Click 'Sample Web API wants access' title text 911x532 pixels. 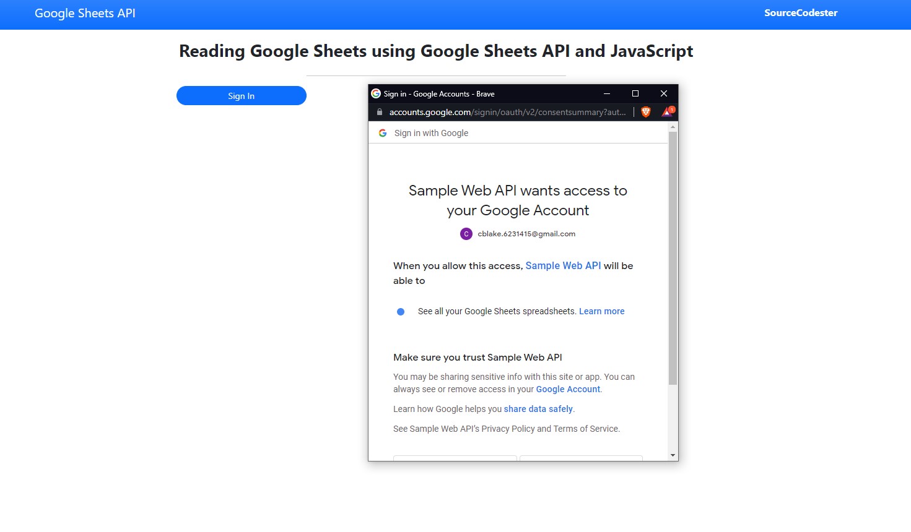[518, 200]
